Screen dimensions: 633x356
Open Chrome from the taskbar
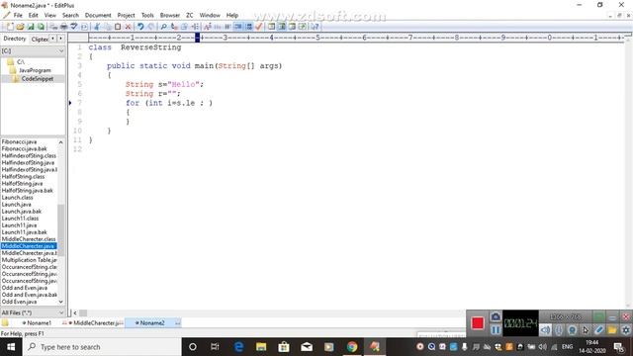(352, 347)
